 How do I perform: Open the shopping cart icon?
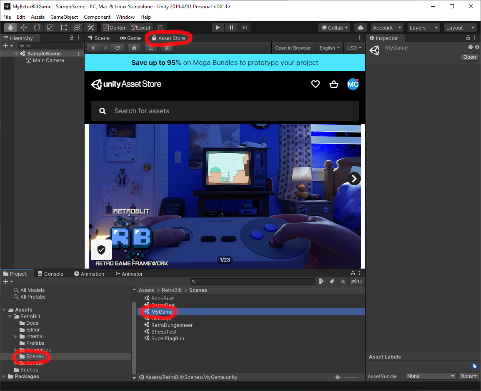[x=334, y=84]
